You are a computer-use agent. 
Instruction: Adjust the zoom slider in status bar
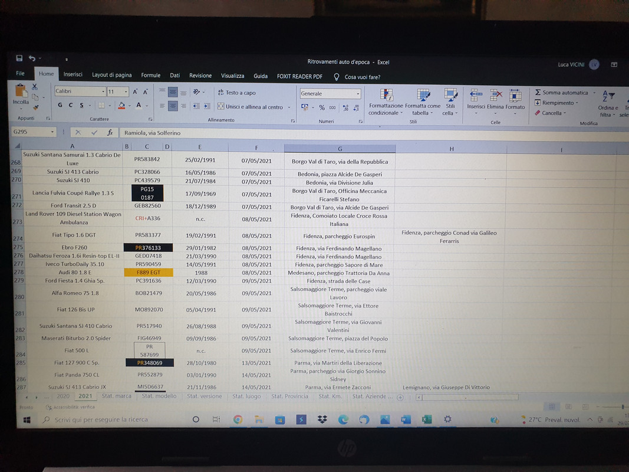coord(623,407)
